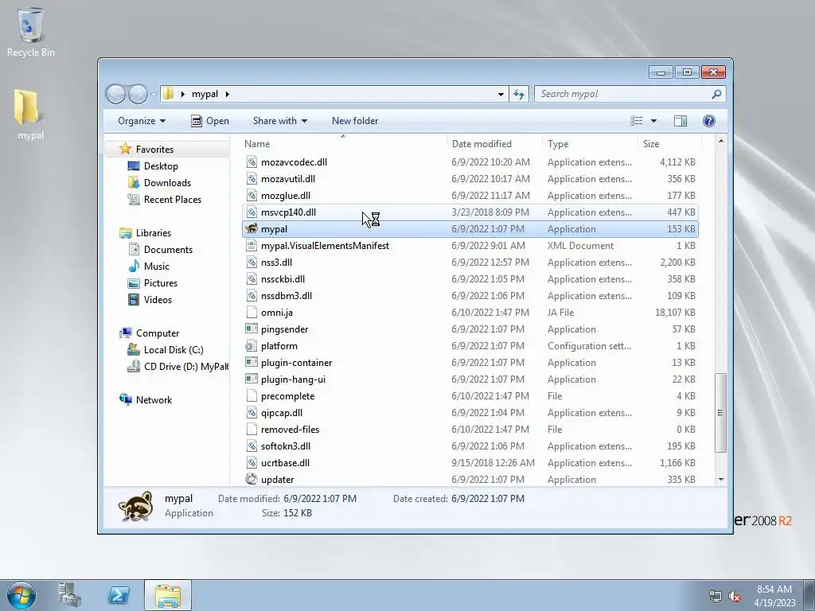Screen dimensions: 815x611
Task: Click the arrow before mypal in breadcrumb
Action: pos(182,94)
